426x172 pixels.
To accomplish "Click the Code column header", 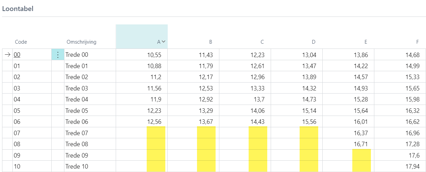I will point(21,42).
